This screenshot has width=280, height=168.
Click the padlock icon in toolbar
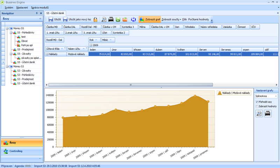[95, 20]
